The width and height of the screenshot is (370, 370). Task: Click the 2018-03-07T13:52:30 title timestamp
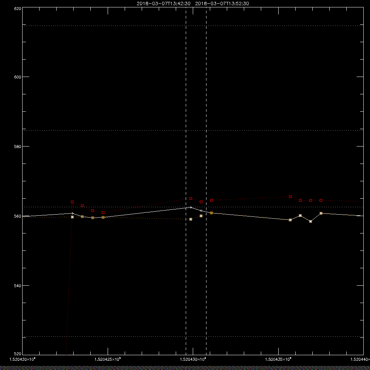(222, 4)
